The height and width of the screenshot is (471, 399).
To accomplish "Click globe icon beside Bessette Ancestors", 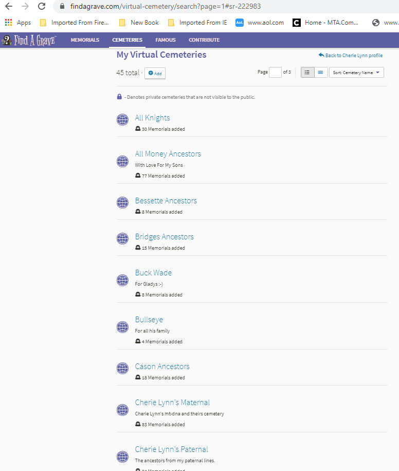I will click(122, 203).
